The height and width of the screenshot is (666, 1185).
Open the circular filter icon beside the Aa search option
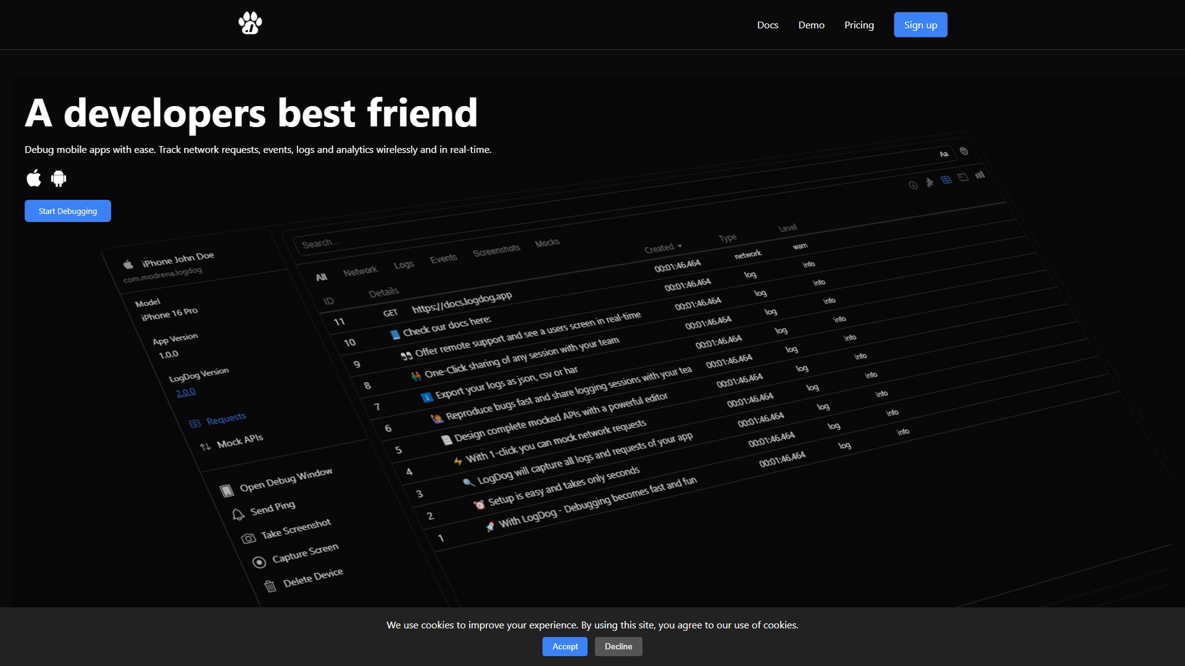(x=964, y=151)
